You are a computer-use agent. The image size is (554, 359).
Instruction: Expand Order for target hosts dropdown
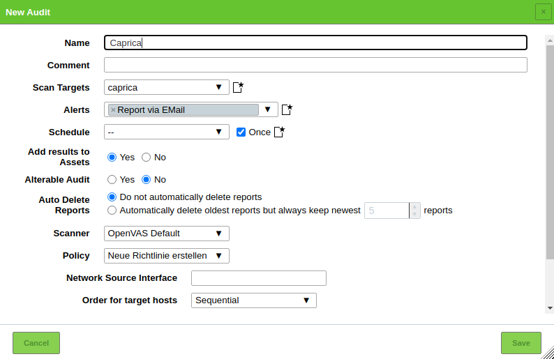253,300
